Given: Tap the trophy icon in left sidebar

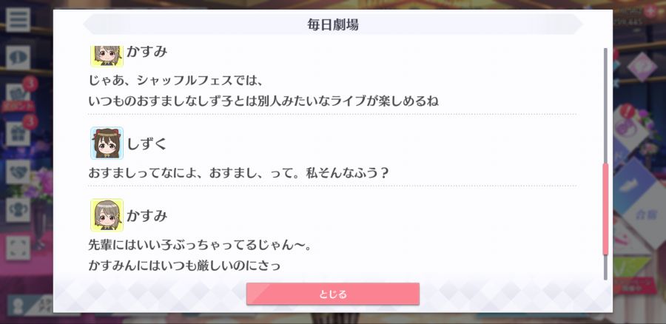Looking at the screenshot, I should pos(18,209).
